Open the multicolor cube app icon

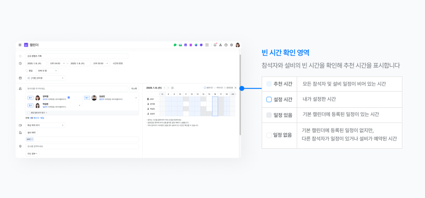[x=196, y=45]
